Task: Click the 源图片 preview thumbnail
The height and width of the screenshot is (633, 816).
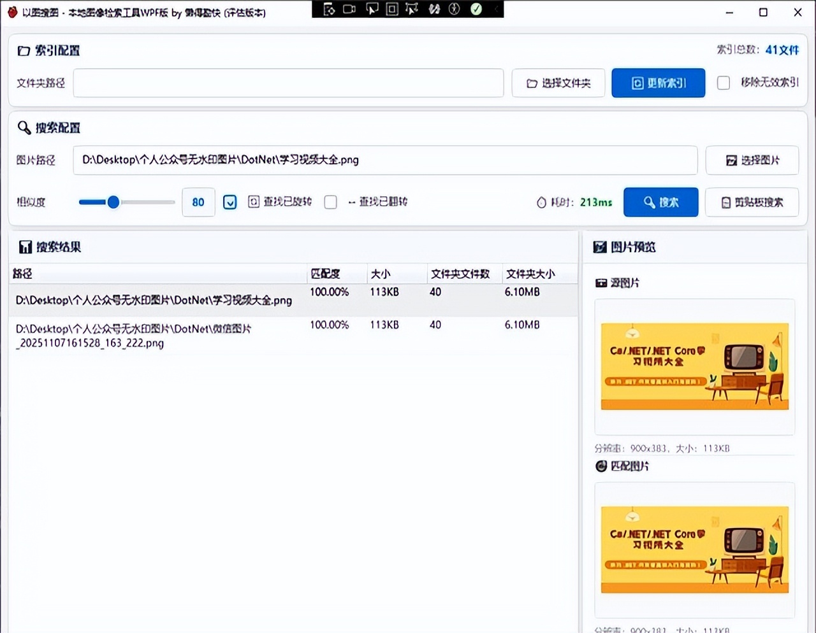Action: [694, 367]
